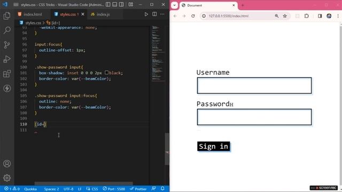Toggle the primary side bar layout icon
This screenshot has width=342, height=192.
pos(108,4)
